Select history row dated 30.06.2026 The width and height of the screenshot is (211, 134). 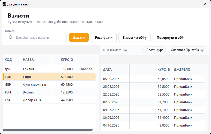pyautogui.click(x=153, y=117)
